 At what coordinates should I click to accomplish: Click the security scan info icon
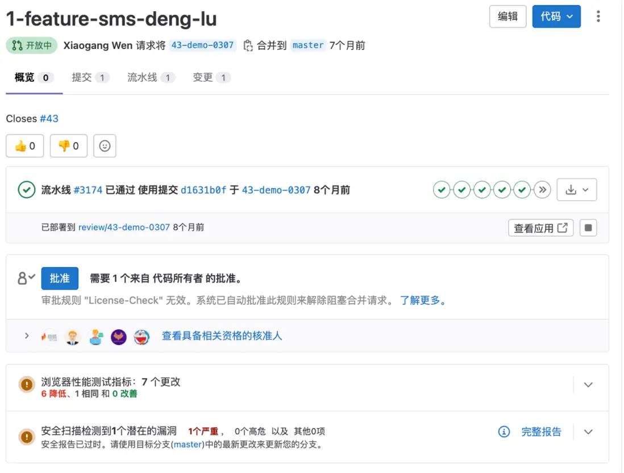pos(504,432)
